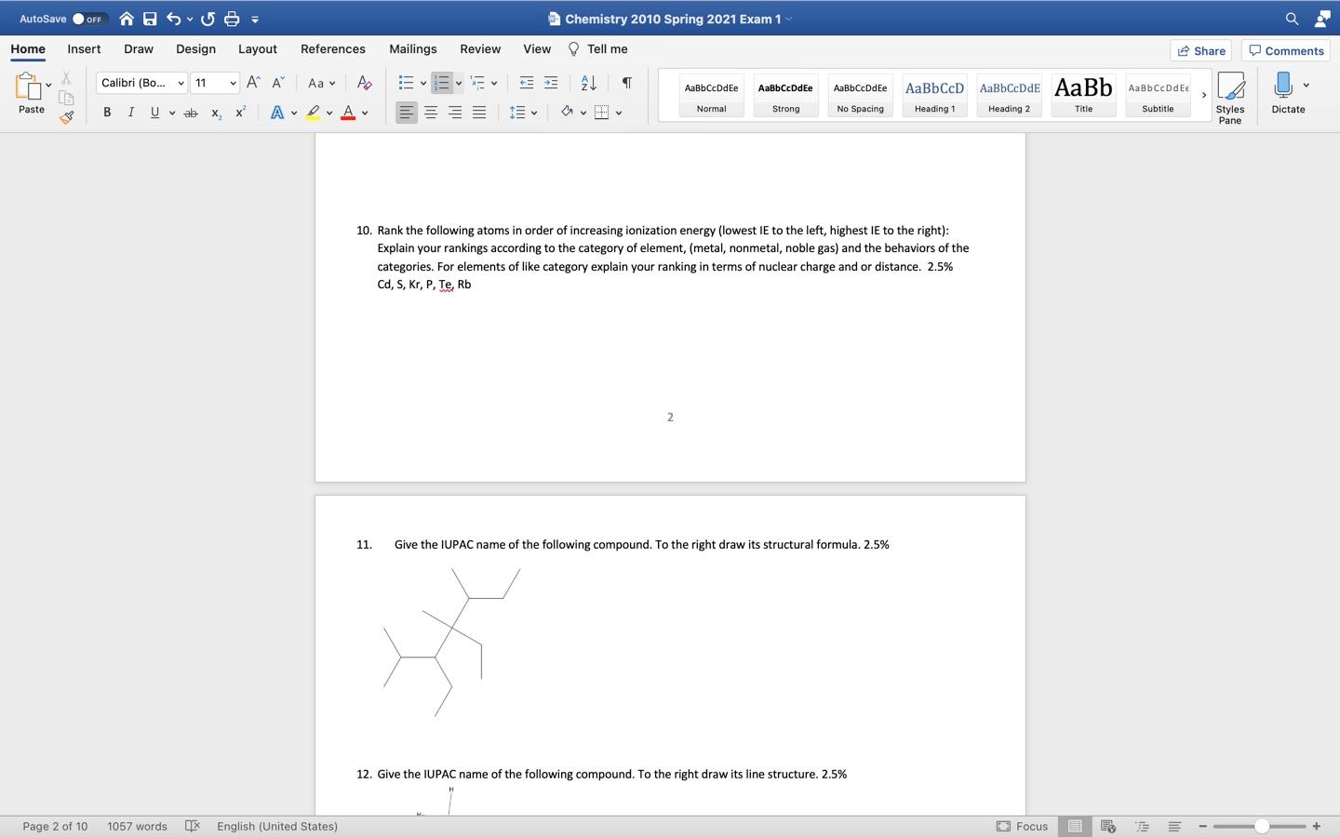Open the Comments panel
This screenshot has width=1340, height=837.
tap(1286, 50)
